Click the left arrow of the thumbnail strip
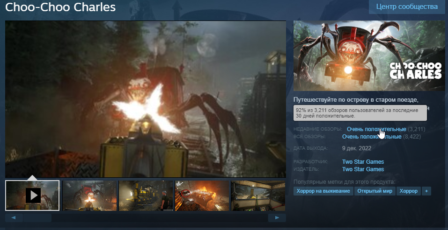Image resolution: width=448 pixels, height=230 pixels. point(14,218)
